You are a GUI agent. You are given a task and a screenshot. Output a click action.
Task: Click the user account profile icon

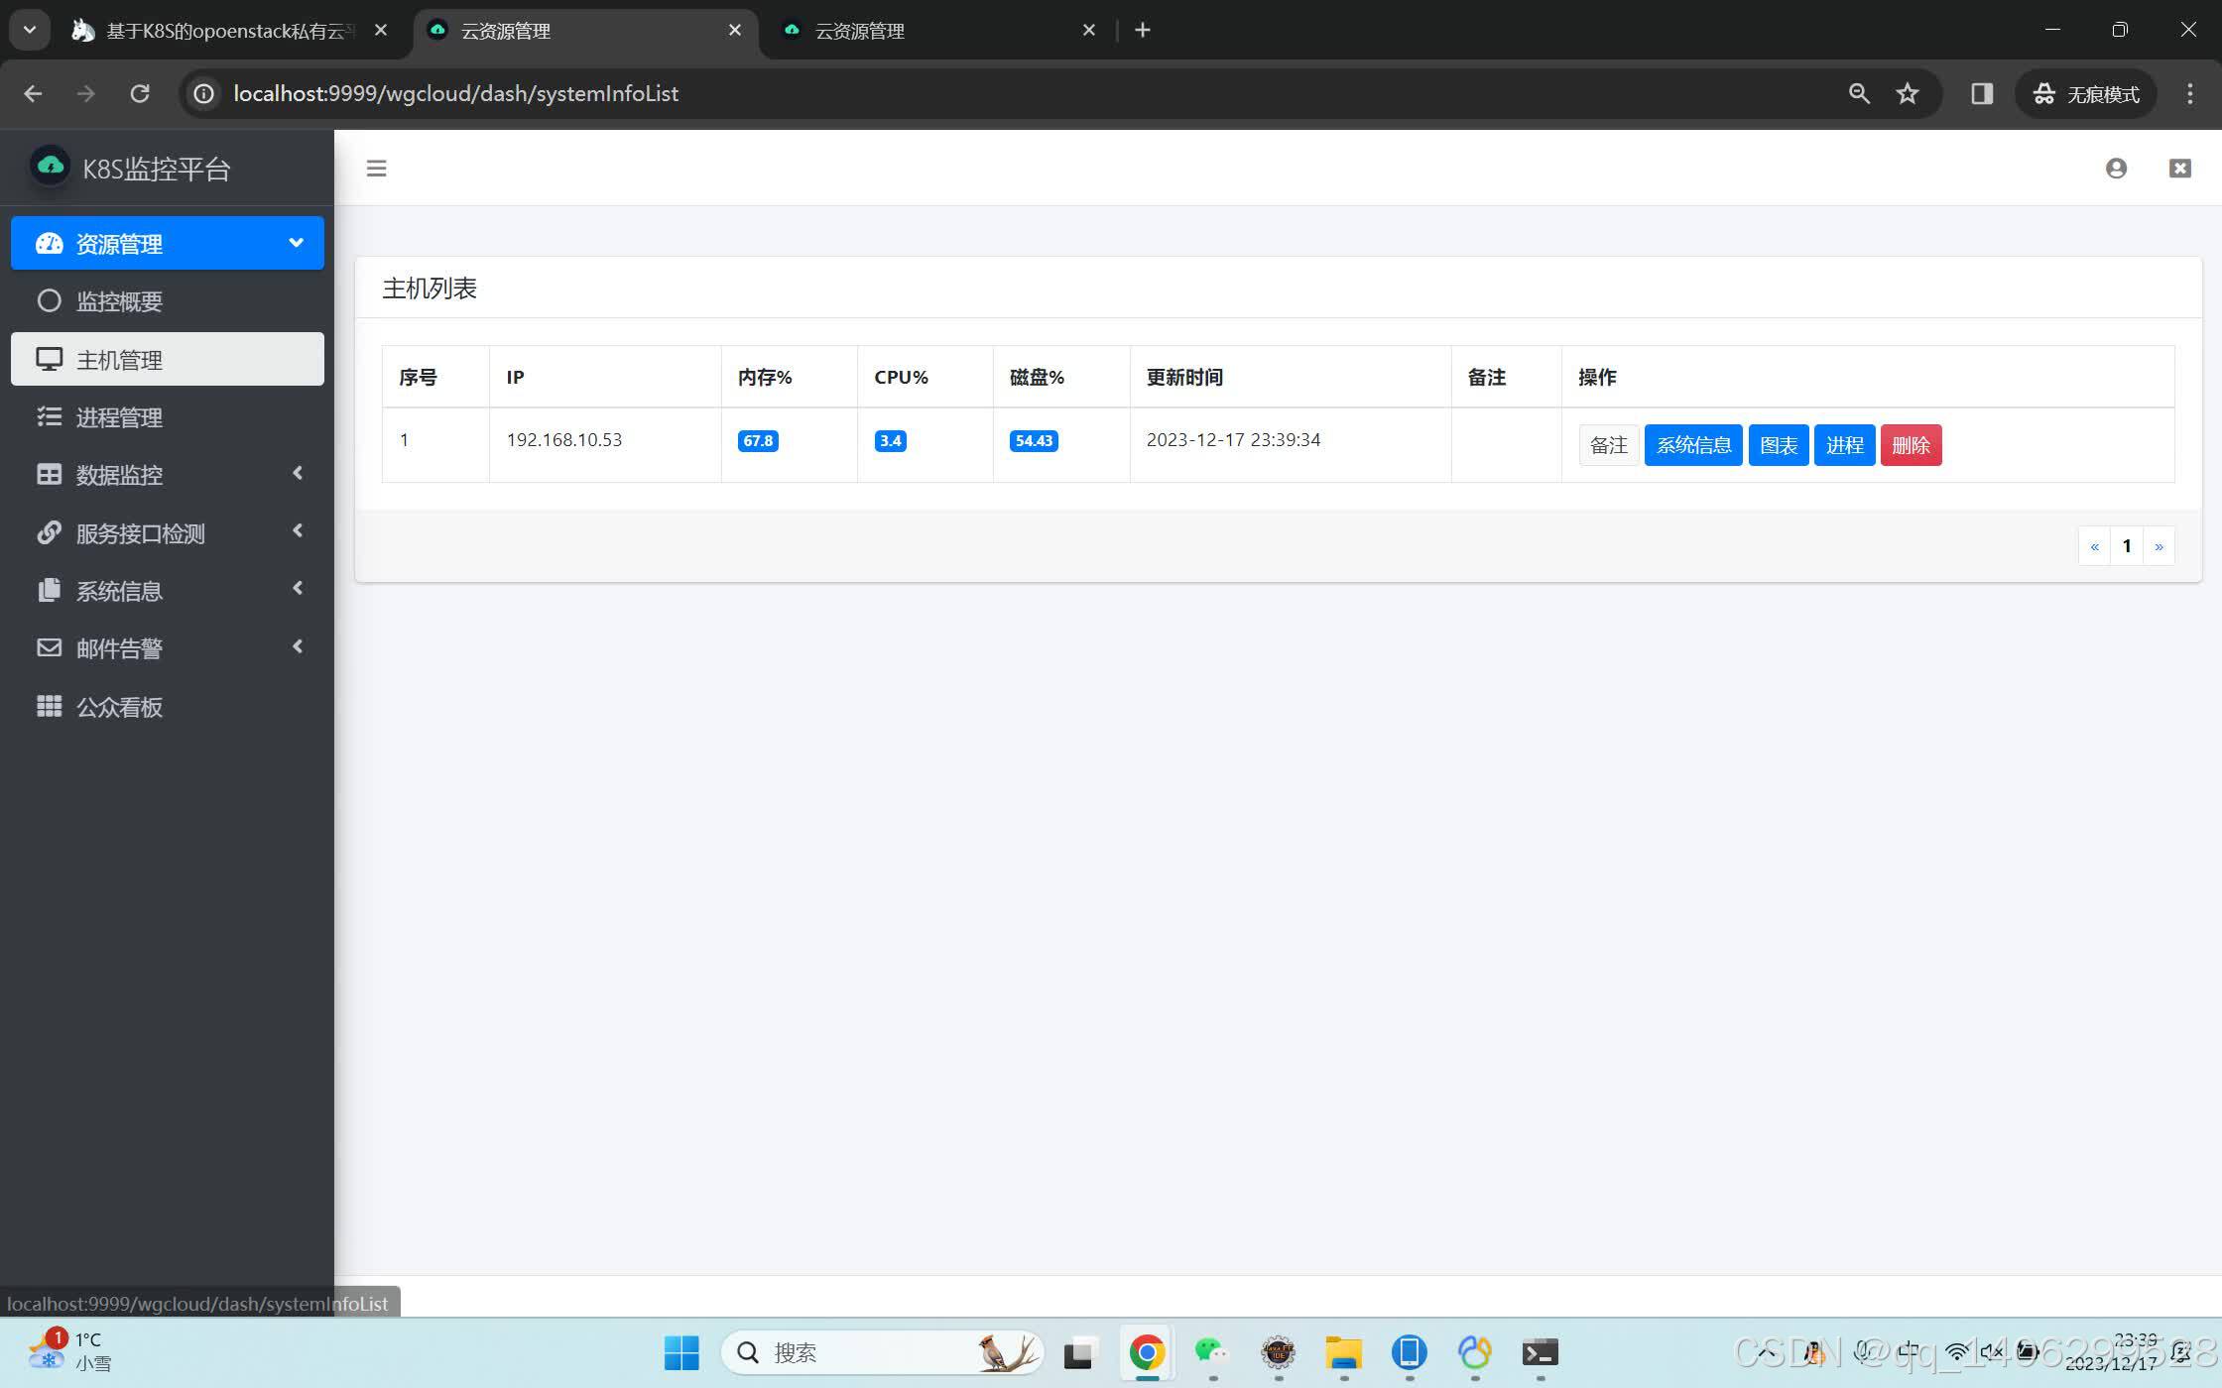[x=2115, y=169]
